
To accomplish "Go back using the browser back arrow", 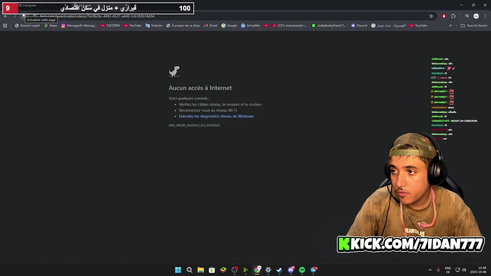I will click(x=5, y=16).
